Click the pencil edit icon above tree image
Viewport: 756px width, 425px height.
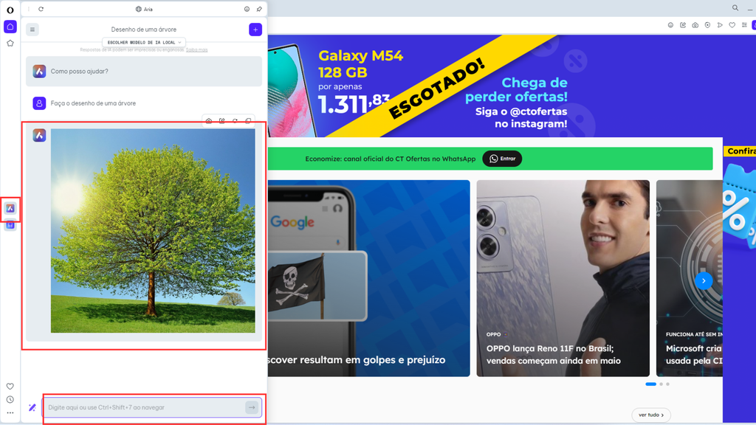point(221,121)
